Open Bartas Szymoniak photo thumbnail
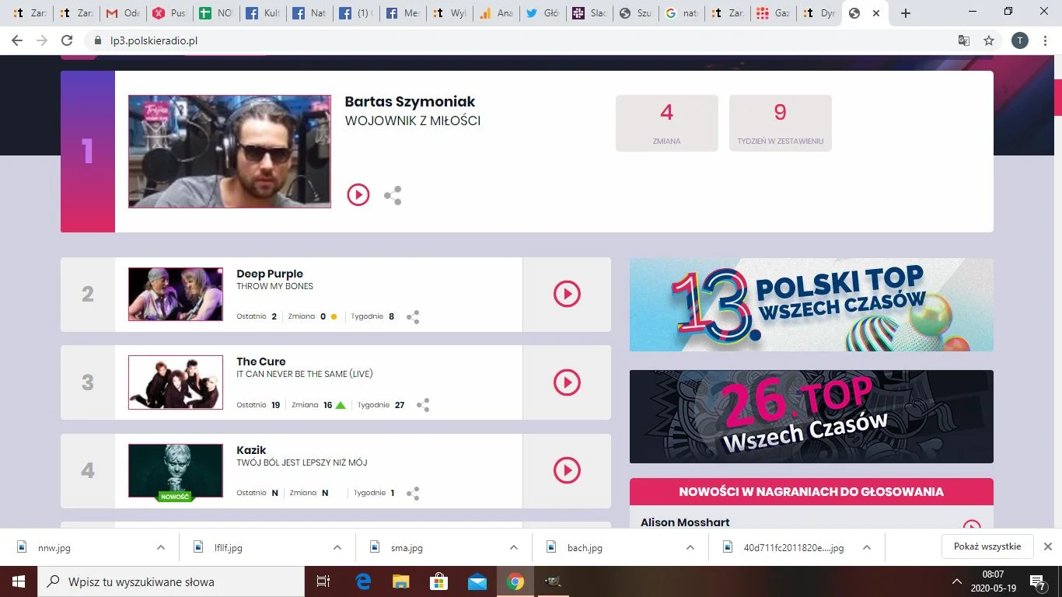The width and height of the screenshot is (1062, 597). pyautogui.click(x=229, y=152)
